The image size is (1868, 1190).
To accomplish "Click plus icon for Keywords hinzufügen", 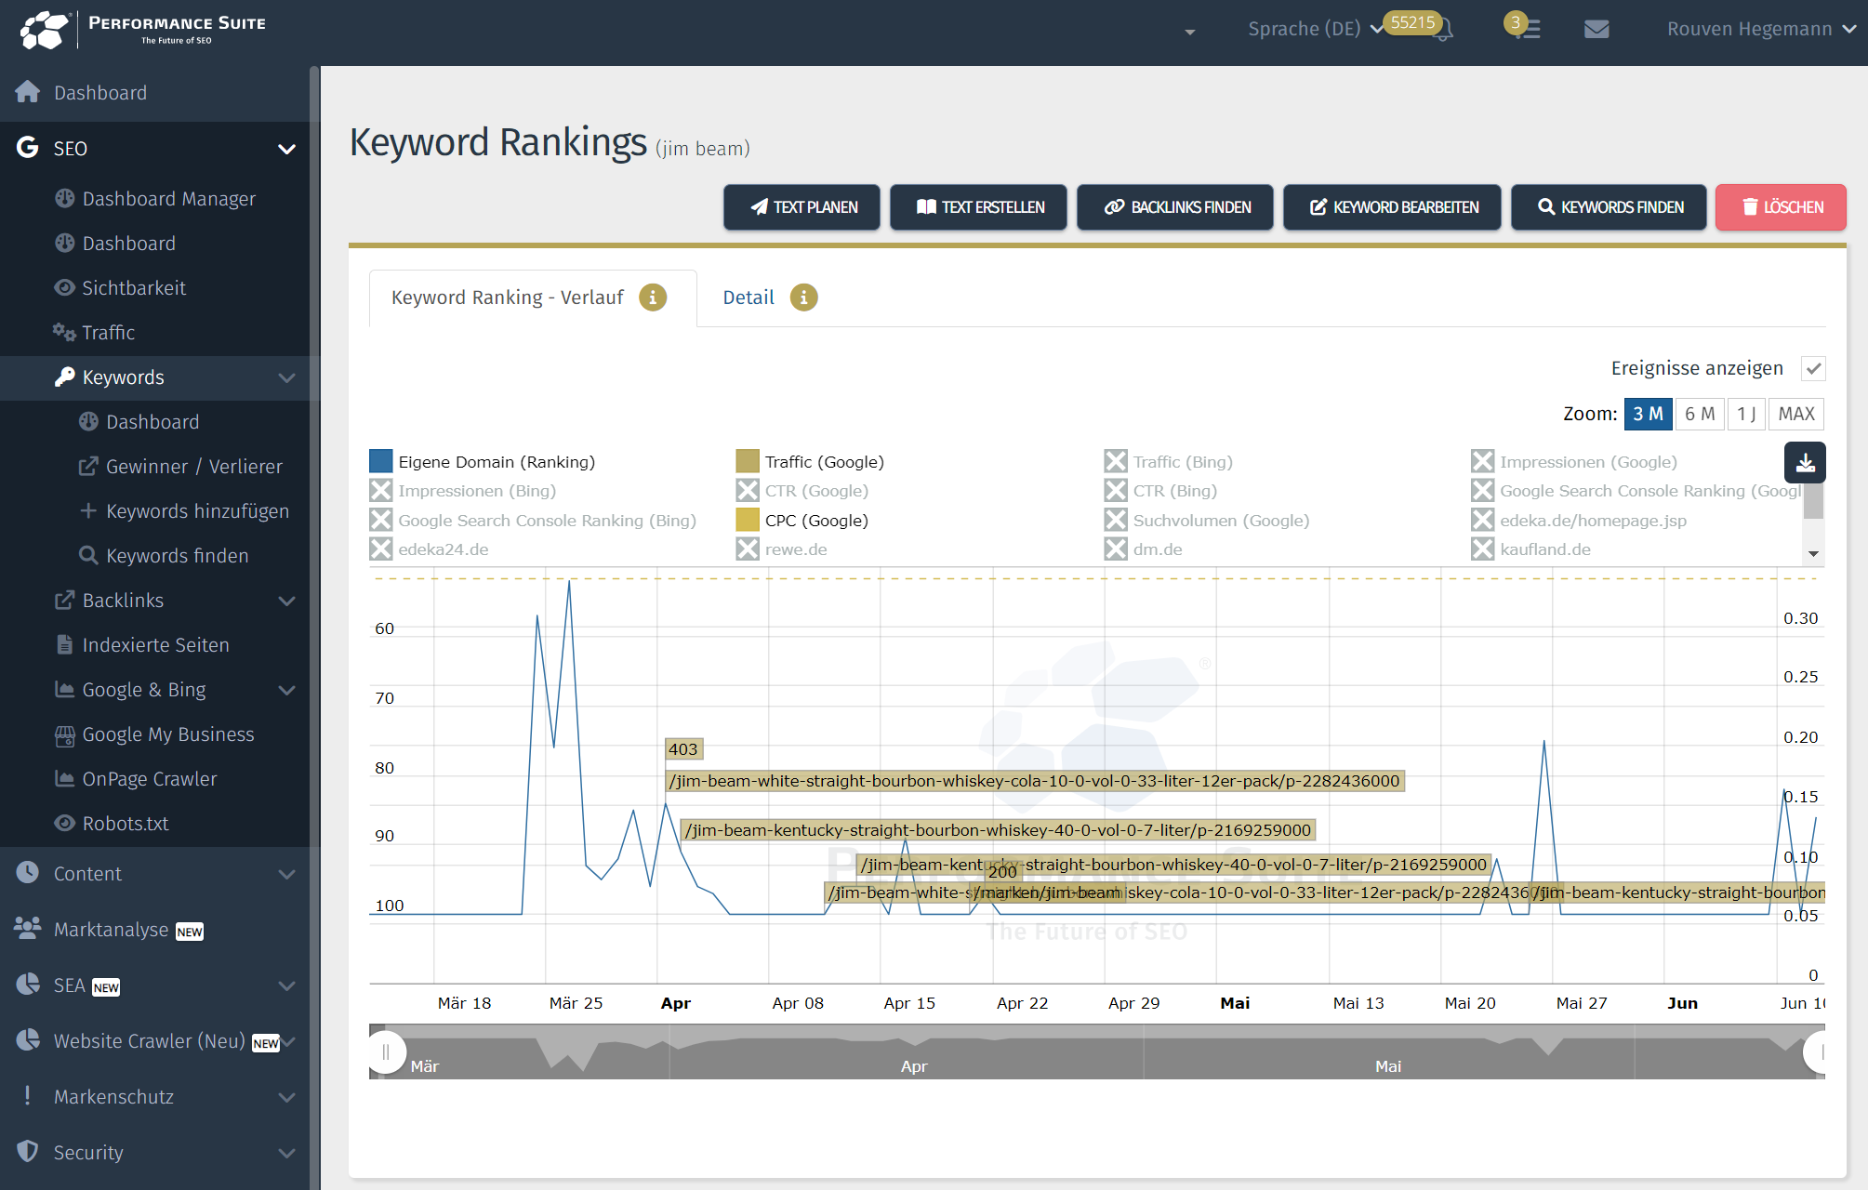I will [x=88, y=510].
